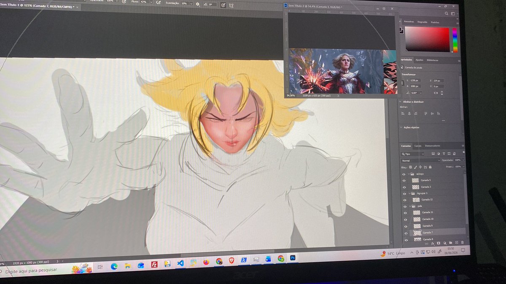The width and height of the screenshot is (506, 284).
Task: Open the brush settings gear icon
Action: (x=197, y=4)
